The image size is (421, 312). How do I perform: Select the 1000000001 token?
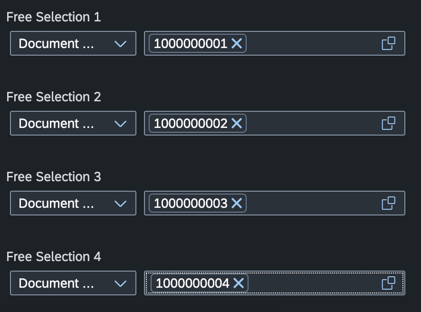click(191, 43)
